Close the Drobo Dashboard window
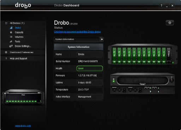The width and height of the screenshot is (181, 130). click(x=173, y=6)
